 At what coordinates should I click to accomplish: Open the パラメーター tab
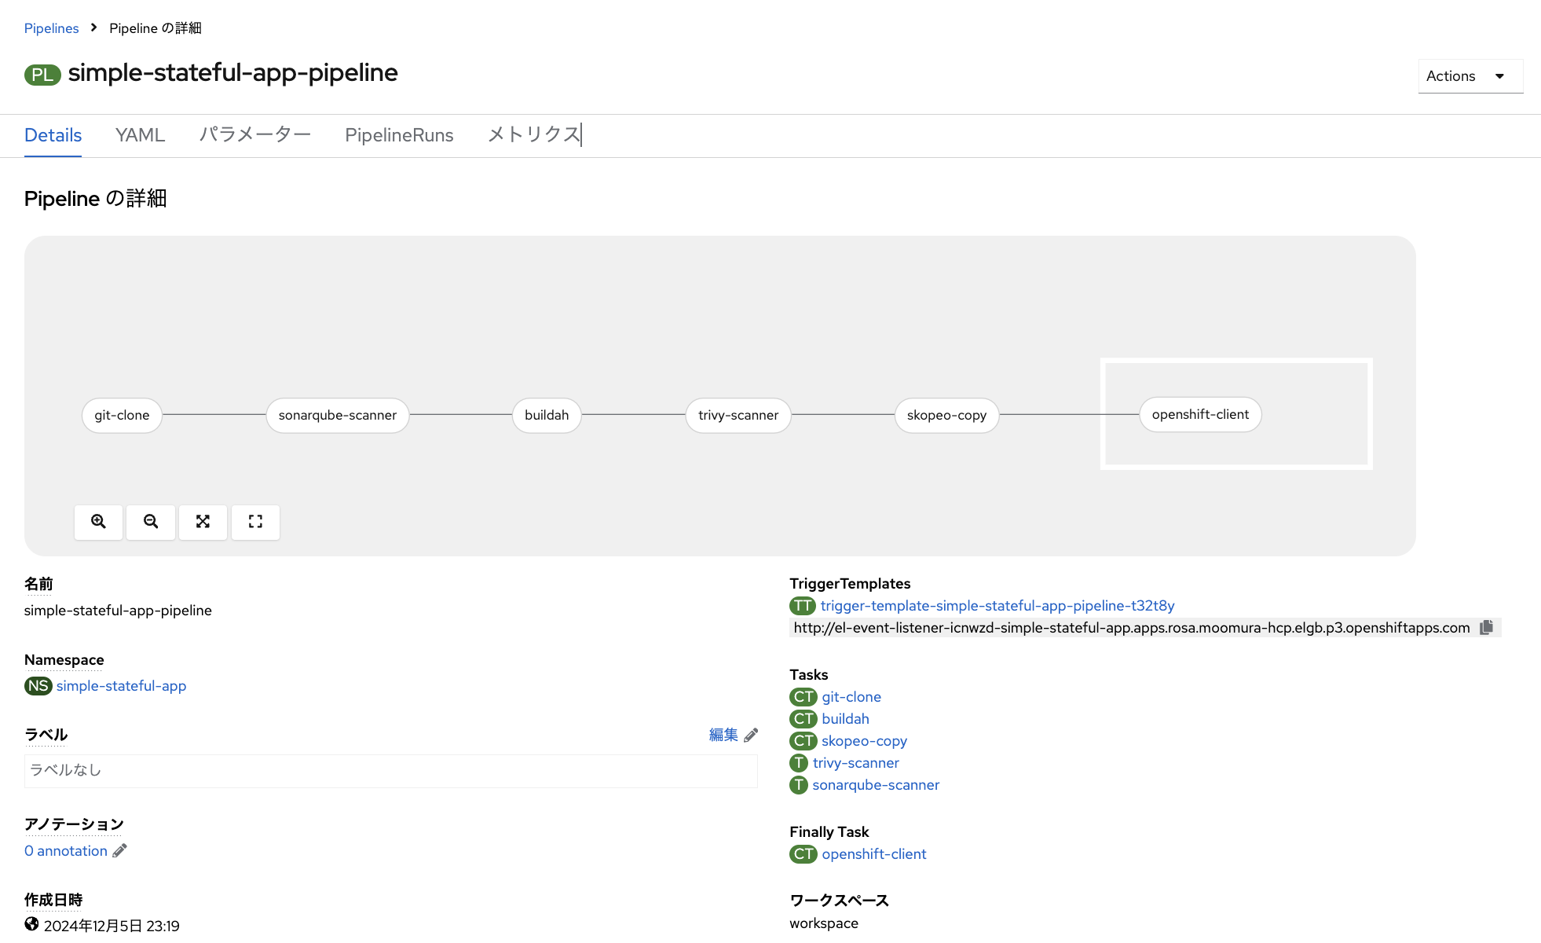(x=254, y=135)
